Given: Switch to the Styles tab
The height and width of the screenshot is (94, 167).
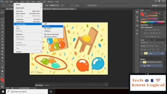Looking at the screenshot, I should point(151,25).
